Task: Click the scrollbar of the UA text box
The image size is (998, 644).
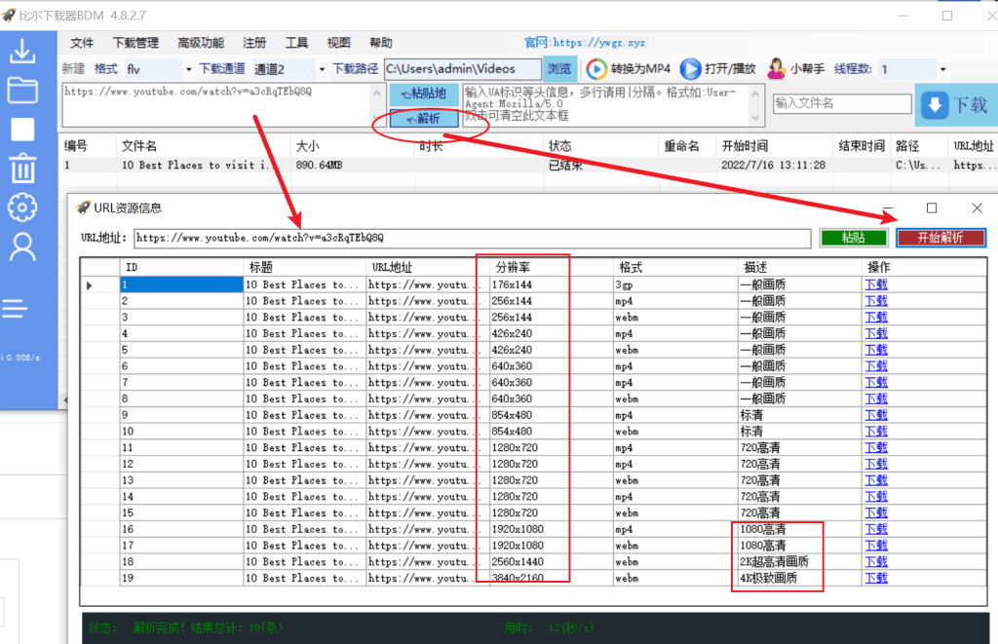Action: click(x=755, y=105)
